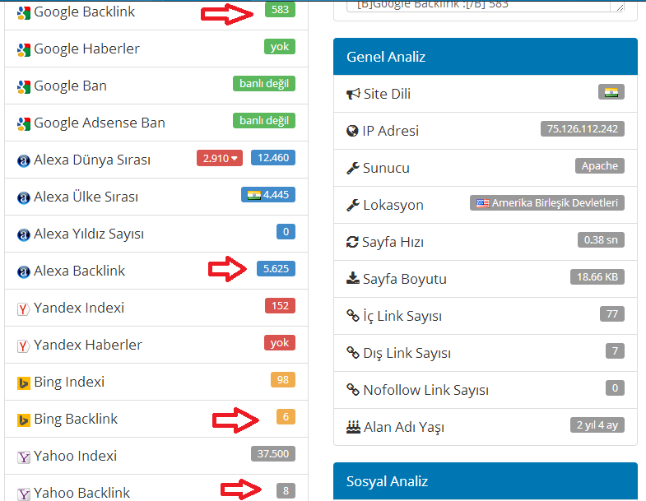Click the red 'yok' badge for Yandex Haberler
Image resolution: width=646 pixels, height=501 pixels.
coord(280,343)
